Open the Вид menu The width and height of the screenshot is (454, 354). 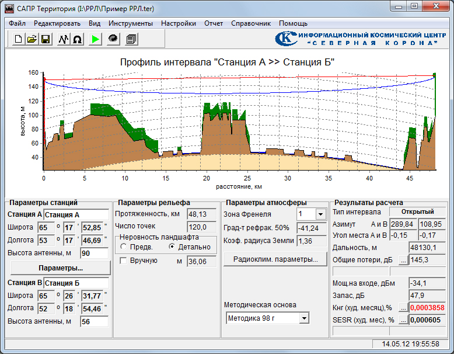coord(95,23)
